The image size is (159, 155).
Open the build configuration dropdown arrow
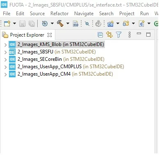pos(52,23)
